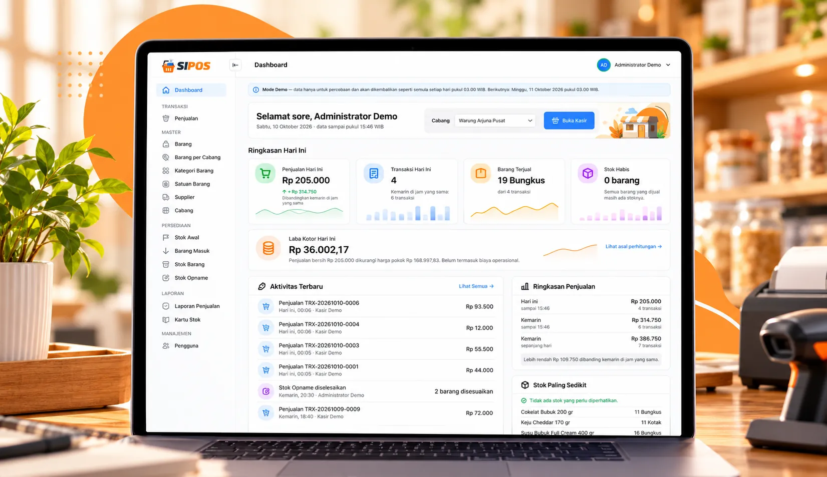This screenshot has width=827, height=477.
Task: Click the Kategori Barang grid icon
Action: [x=166, y=171]
